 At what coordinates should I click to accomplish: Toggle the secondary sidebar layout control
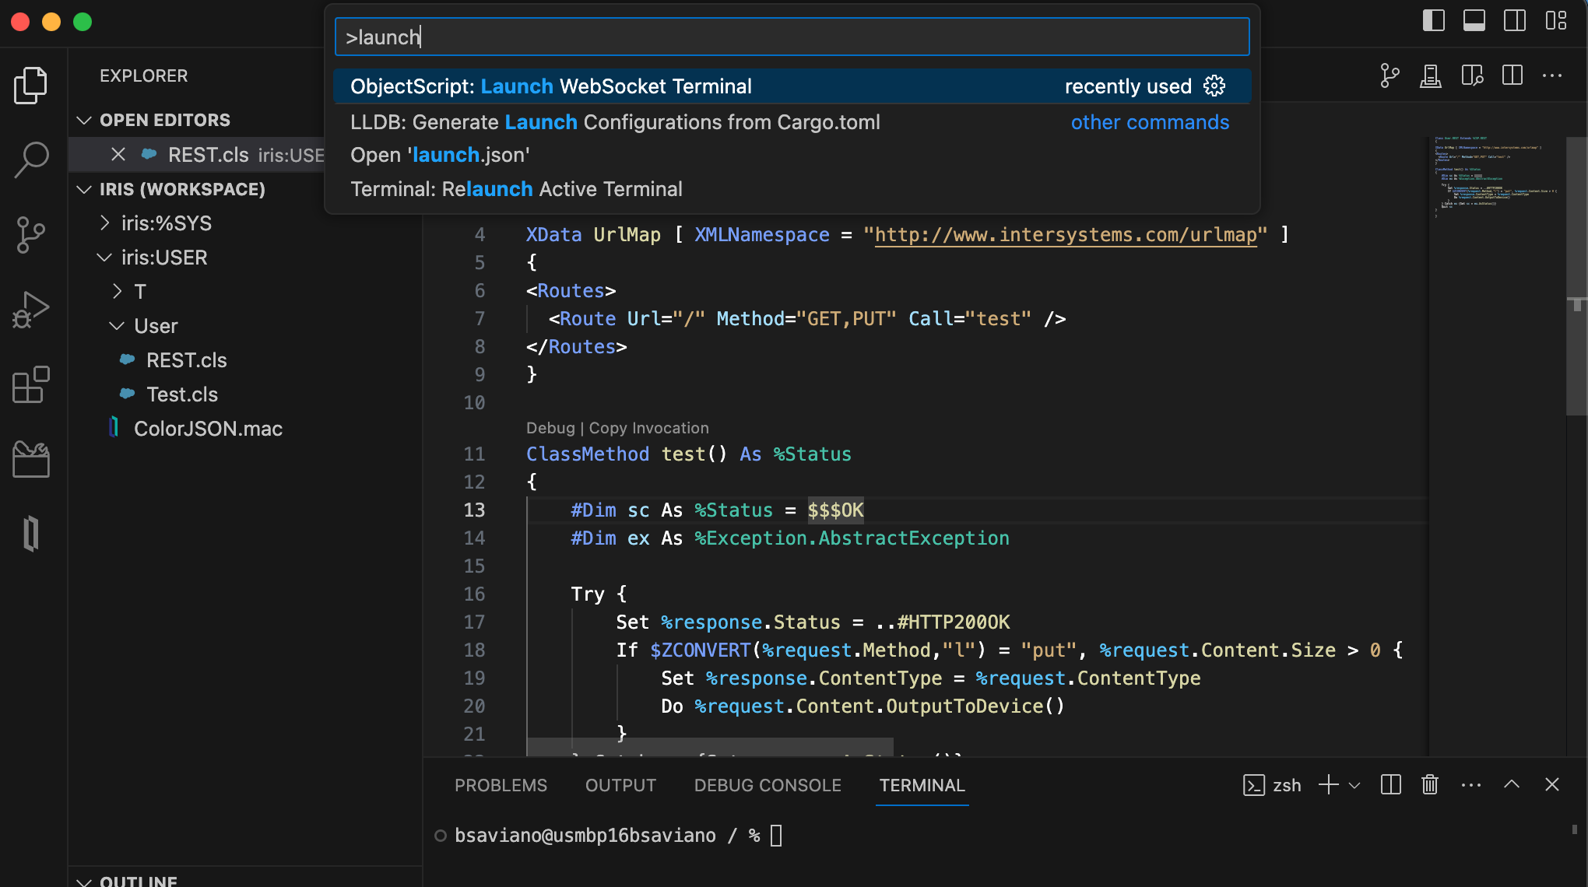(1515, 21)
